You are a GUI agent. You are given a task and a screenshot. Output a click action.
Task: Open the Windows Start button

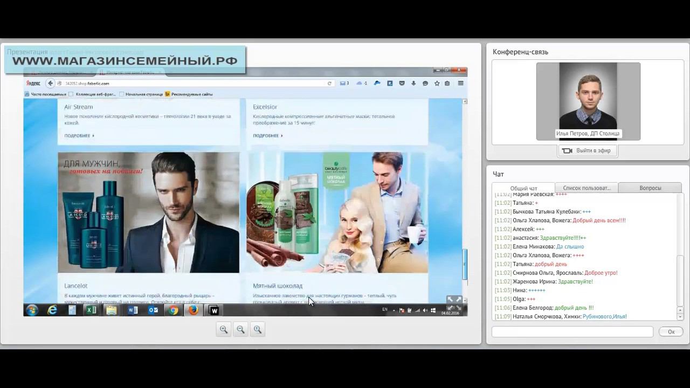32,310
